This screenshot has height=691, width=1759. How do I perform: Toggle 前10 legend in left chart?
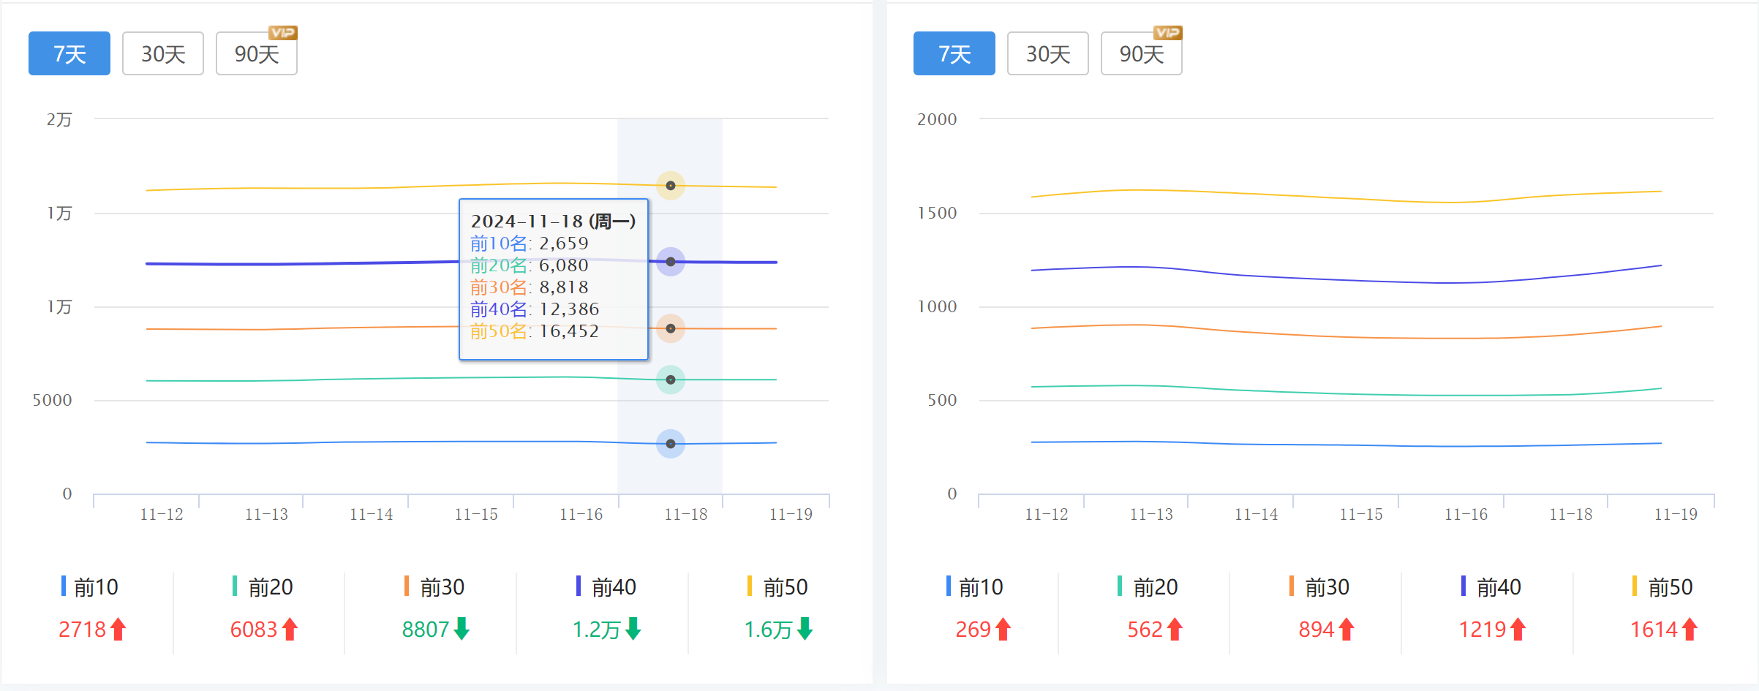[90, 586]
